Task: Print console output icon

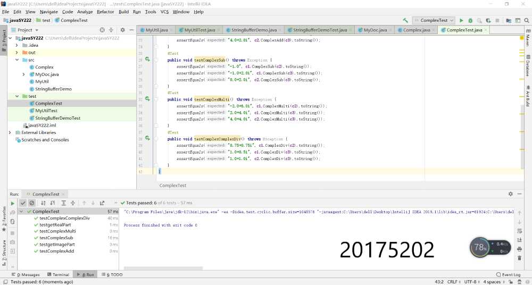Action: click(519, 249)
